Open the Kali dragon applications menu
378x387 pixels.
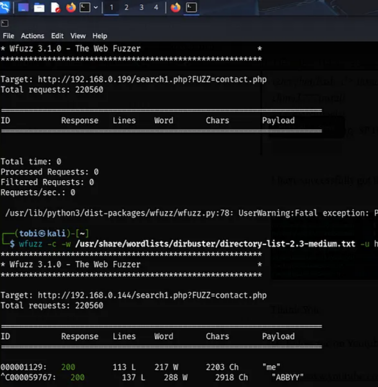click(x=4, y=7)
